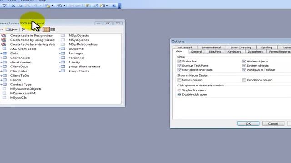Open the Window menu
The image size is (291, 163).
click(27, 0)
